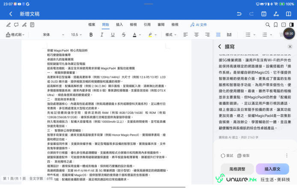Open the document outline icon

click(x=32, y=25)
